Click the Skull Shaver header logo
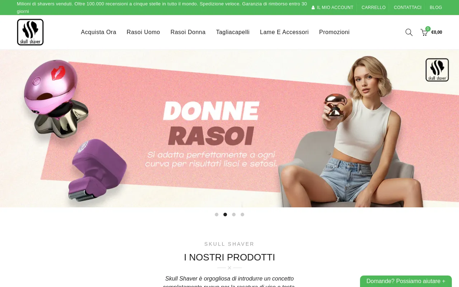 pyautogui.click(x=30, y=32)
